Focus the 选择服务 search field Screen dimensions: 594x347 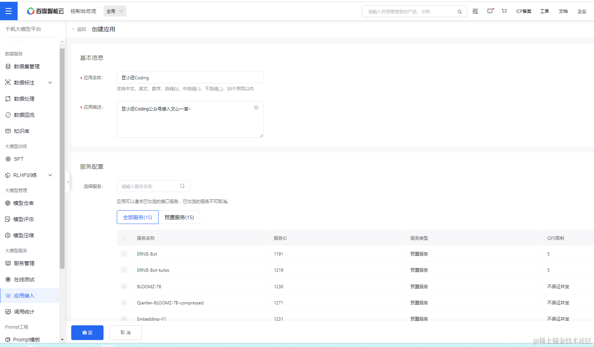pyautogui.click(x=153, y=186)
